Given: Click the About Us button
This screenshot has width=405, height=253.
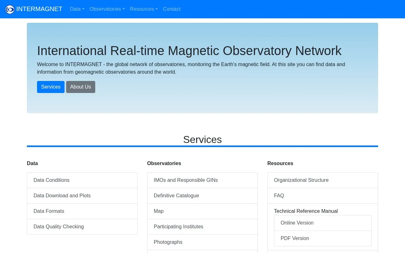Looking at the screenshot, I should coord(81,87).
